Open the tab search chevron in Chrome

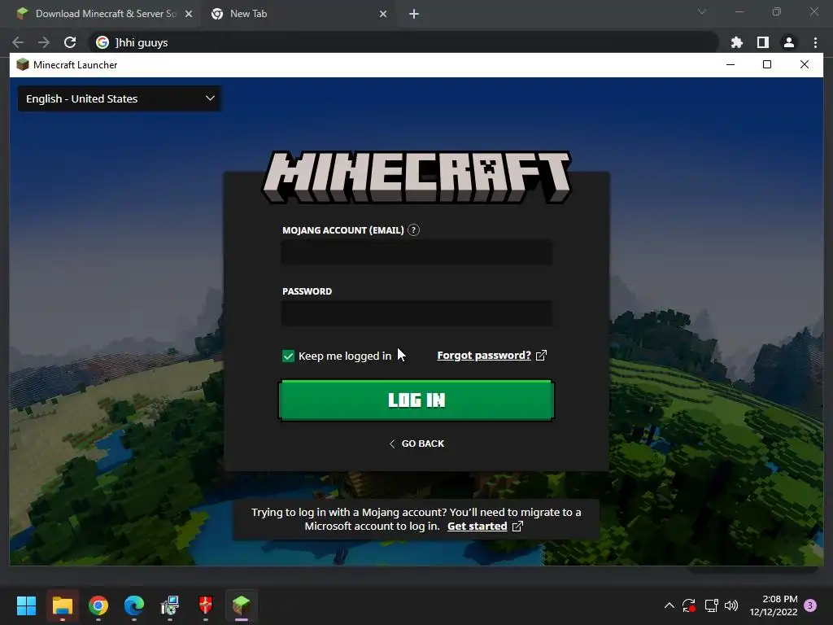tap(702, 11)
